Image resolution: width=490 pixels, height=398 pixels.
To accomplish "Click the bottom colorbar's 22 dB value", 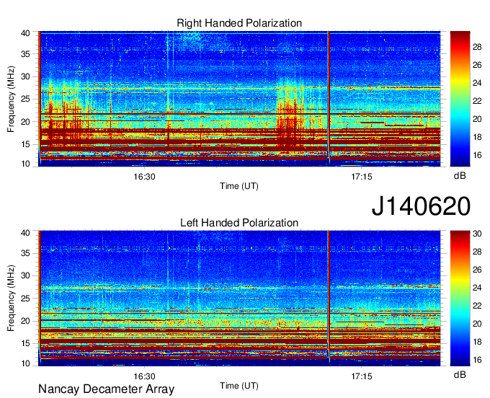I will 477,306.
